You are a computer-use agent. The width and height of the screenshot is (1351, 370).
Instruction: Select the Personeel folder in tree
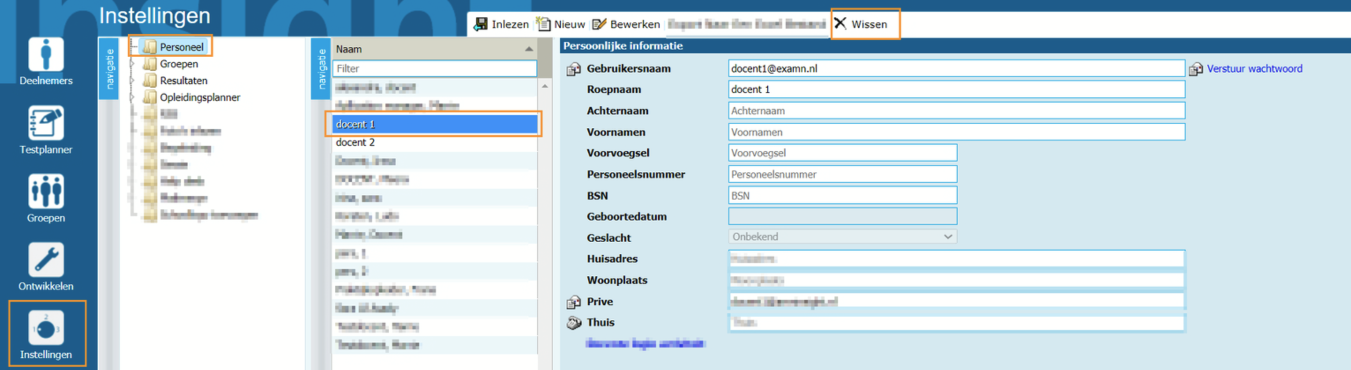coord(181,47)
